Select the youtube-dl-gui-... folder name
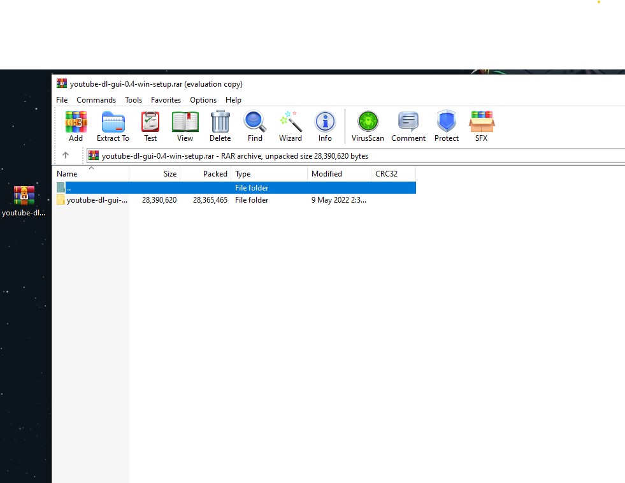Screen dimensions: 625x483 tap(97, 200)
